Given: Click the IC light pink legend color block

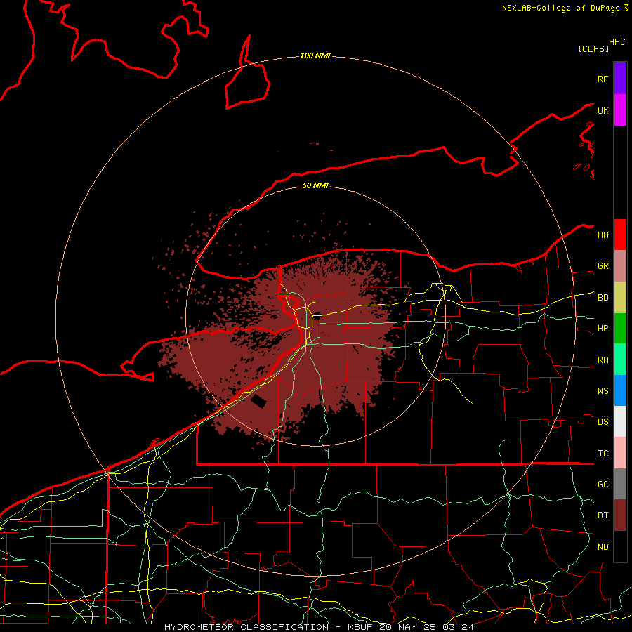Looking at the screenshot, I should pyautogui.click(x=620, y=453).
